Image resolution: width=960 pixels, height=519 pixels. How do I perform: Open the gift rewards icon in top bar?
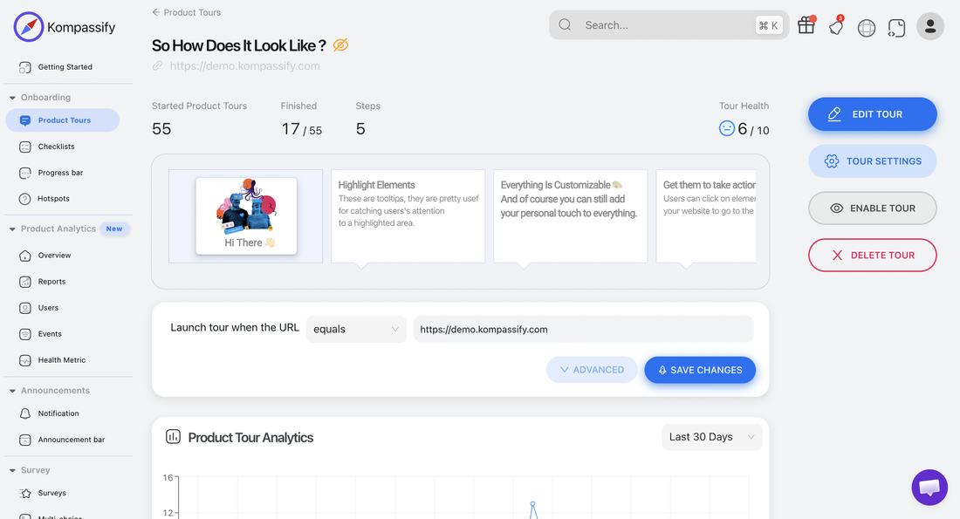(x=806, y=25)
